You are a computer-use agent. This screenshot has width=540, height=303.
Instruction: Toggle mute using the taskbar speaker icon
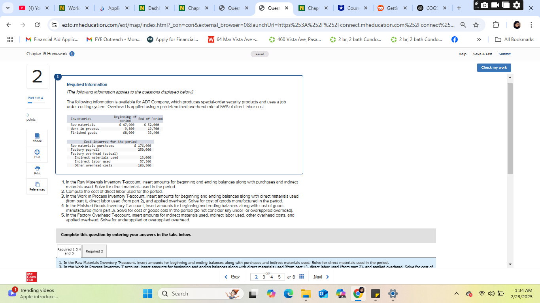coord(491,294)
